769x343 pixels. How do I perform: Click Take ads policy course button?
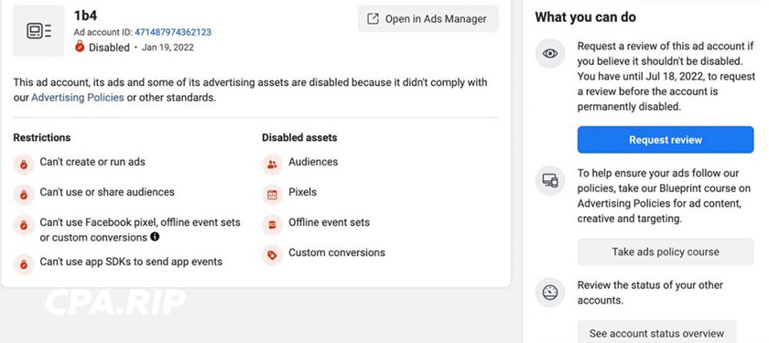666,252
